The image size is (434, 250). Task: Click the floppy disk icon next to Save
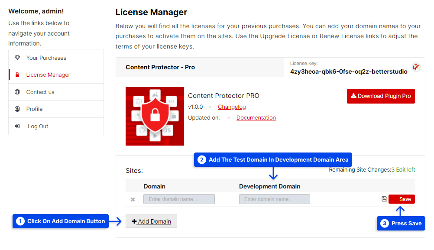click(384, 199)
